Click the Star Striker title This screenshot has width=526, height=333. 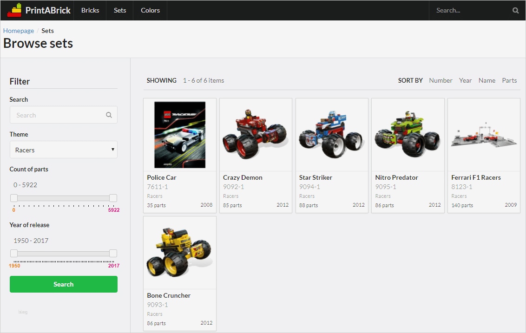click(316, 177)
